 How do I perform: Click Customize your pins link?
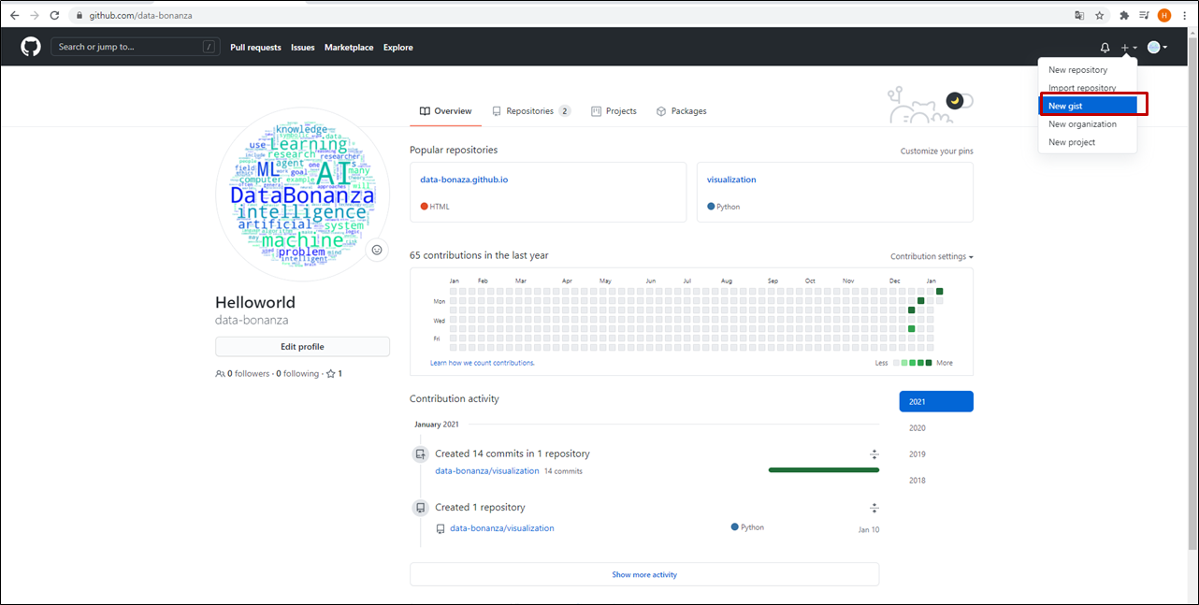(x=937, y=151)
